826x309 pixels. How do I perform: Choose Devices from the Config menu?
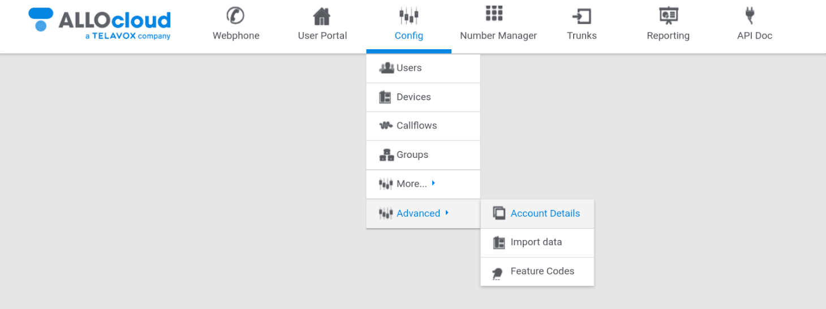point(423,97)
